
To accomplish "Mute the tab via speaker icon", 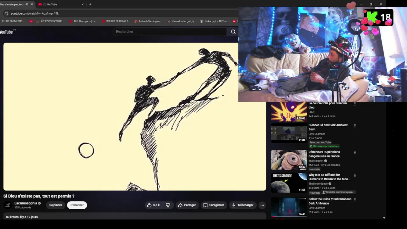I will coord(27,4).
